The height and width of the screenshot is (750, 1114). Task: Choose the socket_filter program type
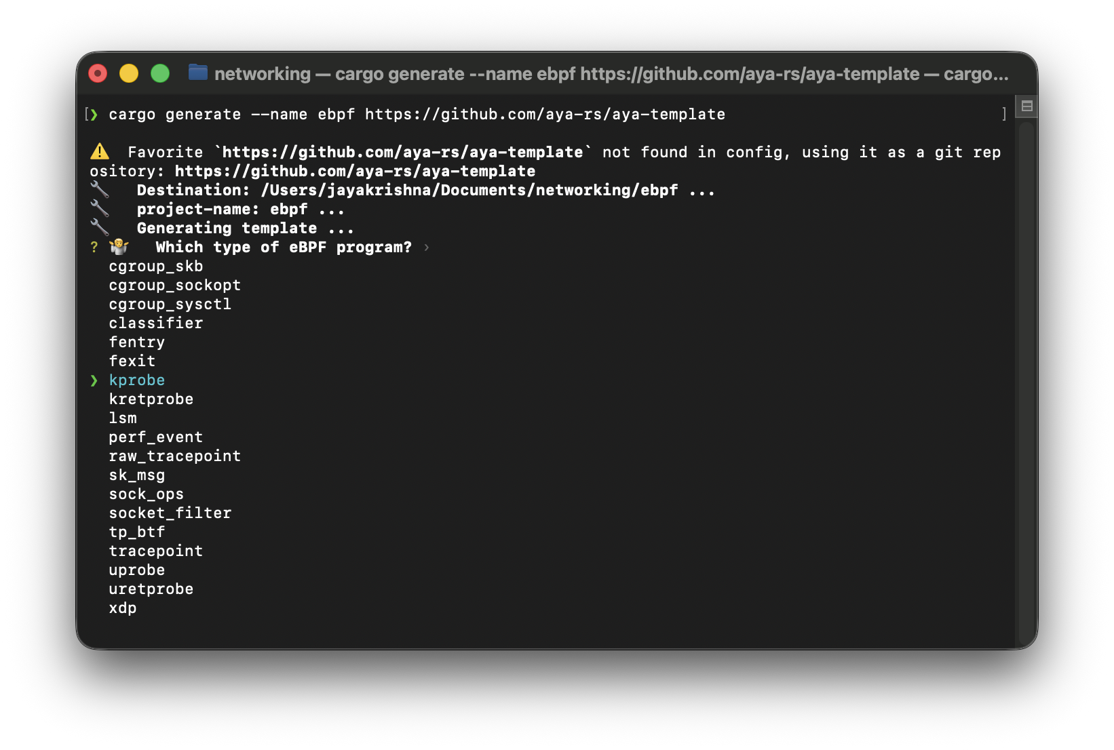click(x=170, y=513)
